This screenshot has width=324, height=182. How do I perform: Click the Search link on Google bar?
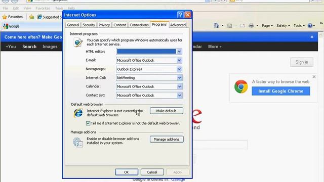coord(29,47)
